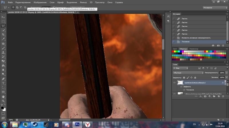
Task: Open the Вид layer filter dropdown
Action: pyautogui.click(x=181, y=68)
